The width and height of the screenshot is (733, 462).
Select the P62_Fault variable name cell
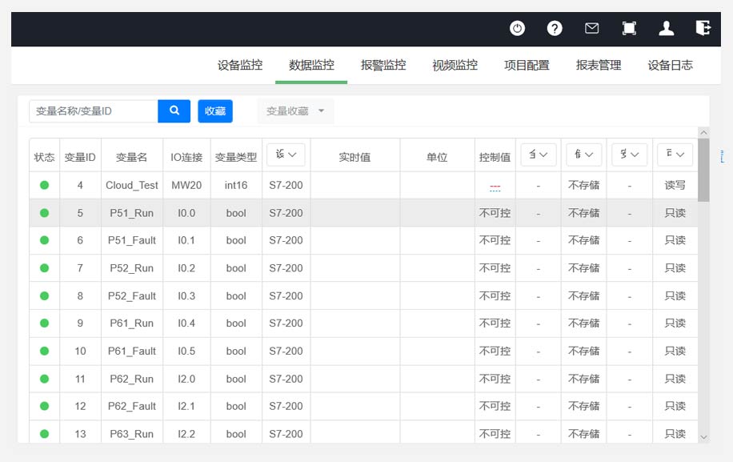(x=132, y=406)
